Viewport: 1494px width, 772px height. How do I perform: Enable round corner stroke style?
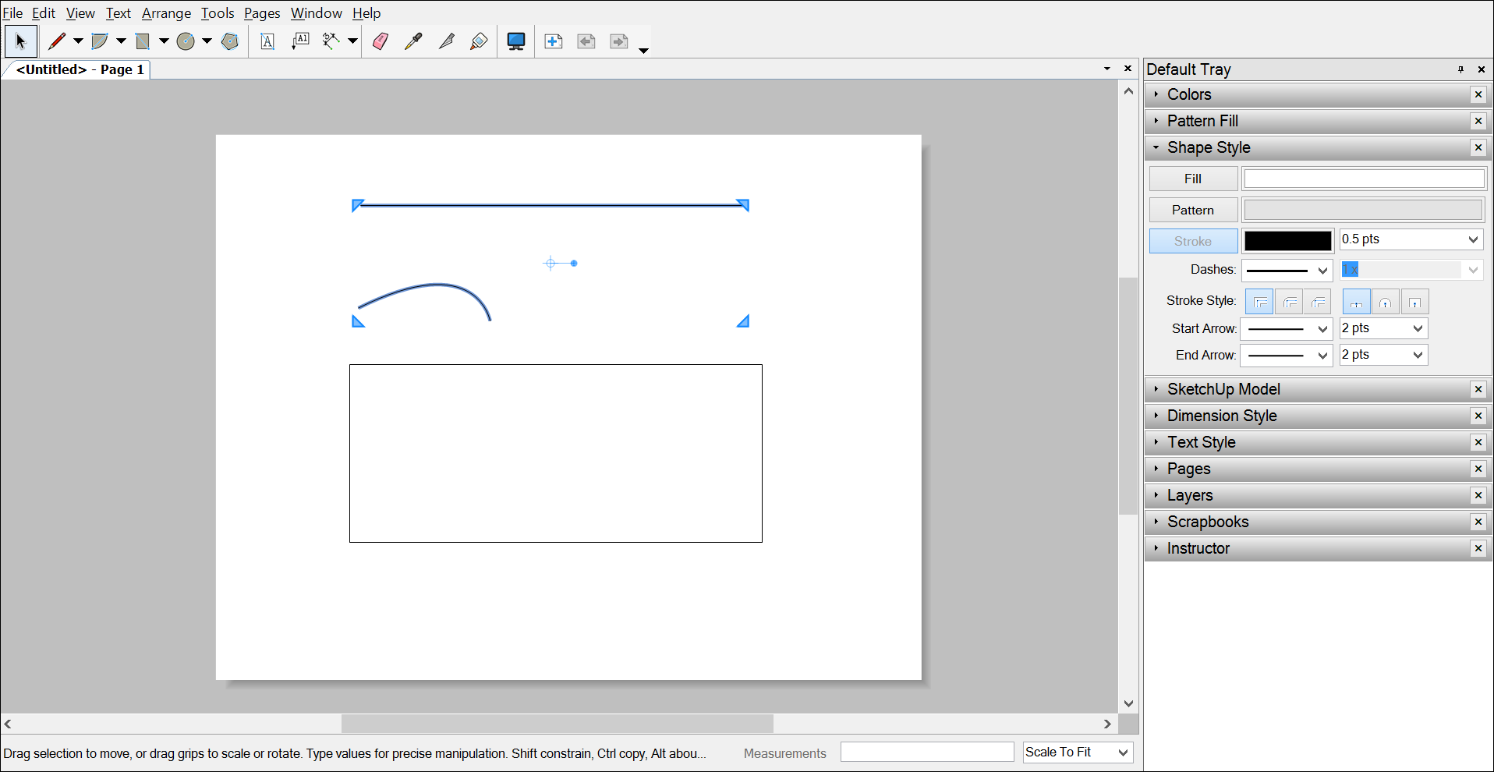coord(1290,301)
